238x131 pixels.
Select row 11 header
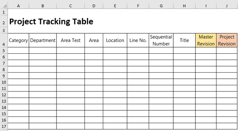pyautogui.click(x=4, y=88)
